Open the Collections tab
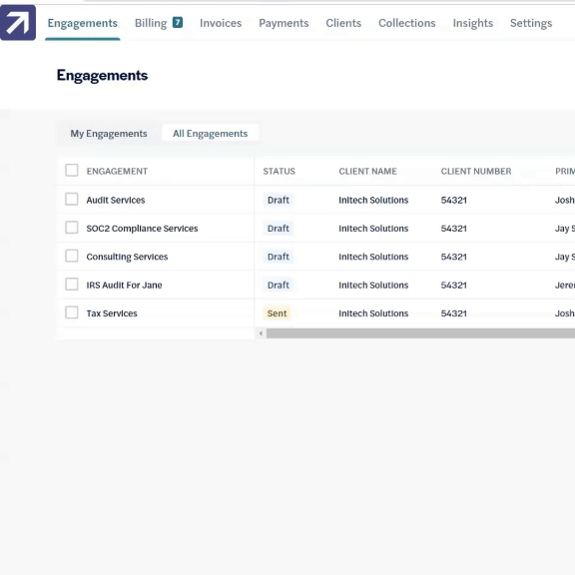This screenshot has height=575, width=575. coord(407,23)
